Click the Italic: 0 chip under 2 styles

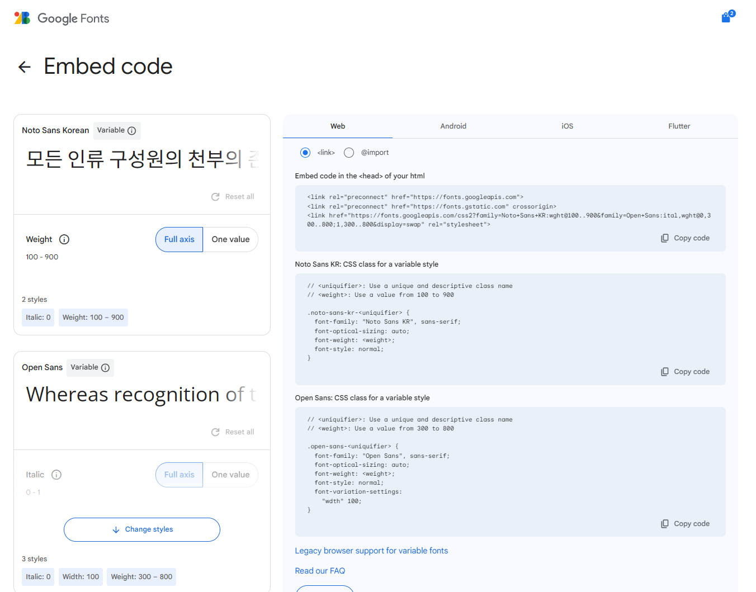pos(38,318)
